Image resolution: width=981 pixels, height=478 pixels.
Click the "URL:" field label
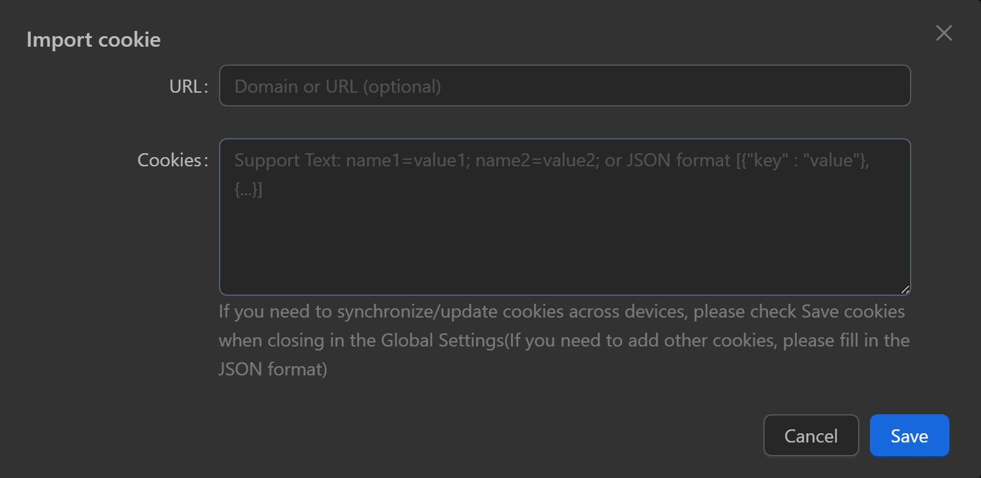[188, 86]
